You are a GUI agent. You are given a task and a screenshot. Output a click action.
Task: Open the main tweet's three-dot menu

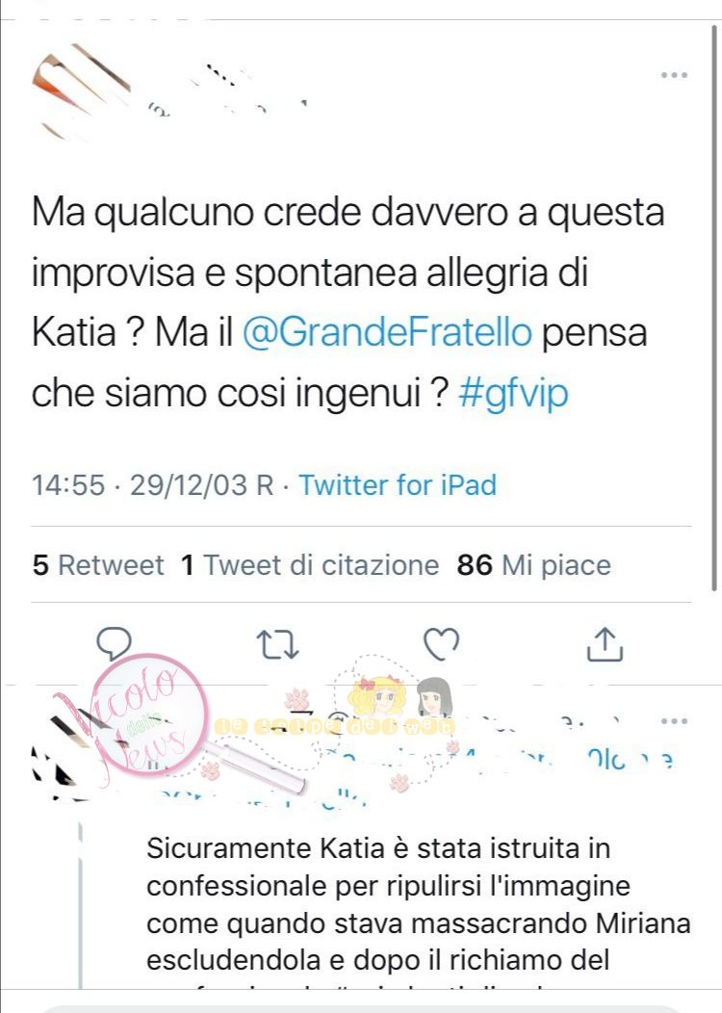click(x=674, y=75)
